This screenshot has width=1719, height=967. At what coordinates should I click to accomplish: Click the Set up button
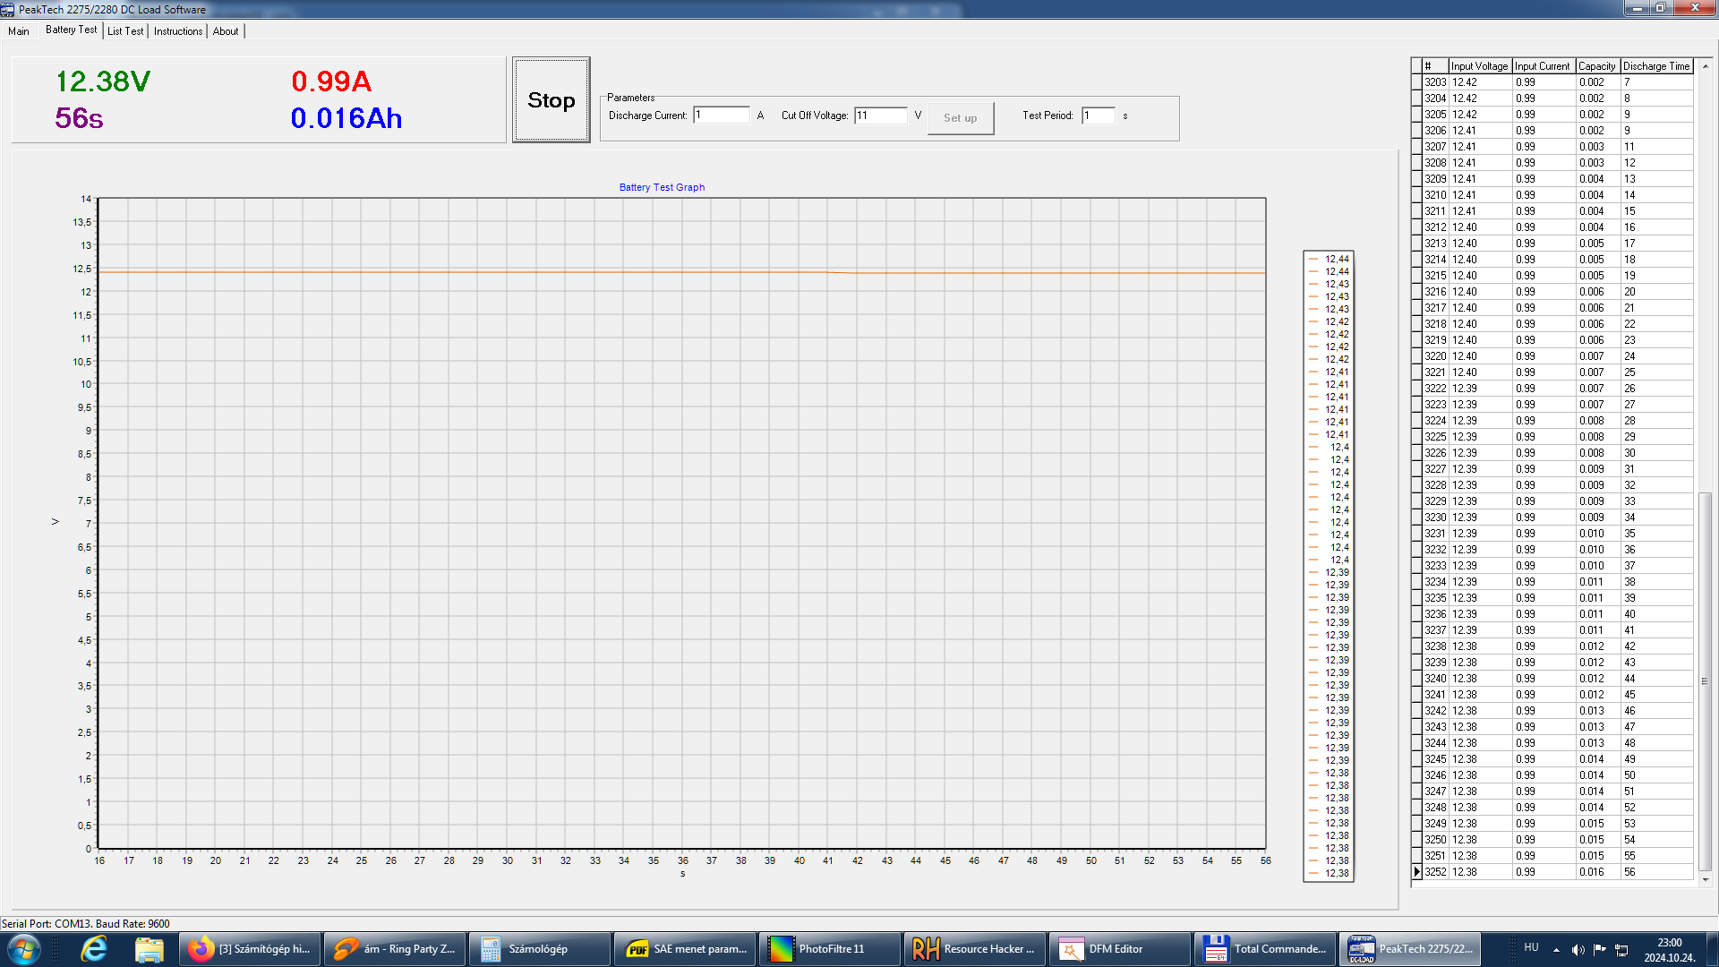(x=960, y=118)
